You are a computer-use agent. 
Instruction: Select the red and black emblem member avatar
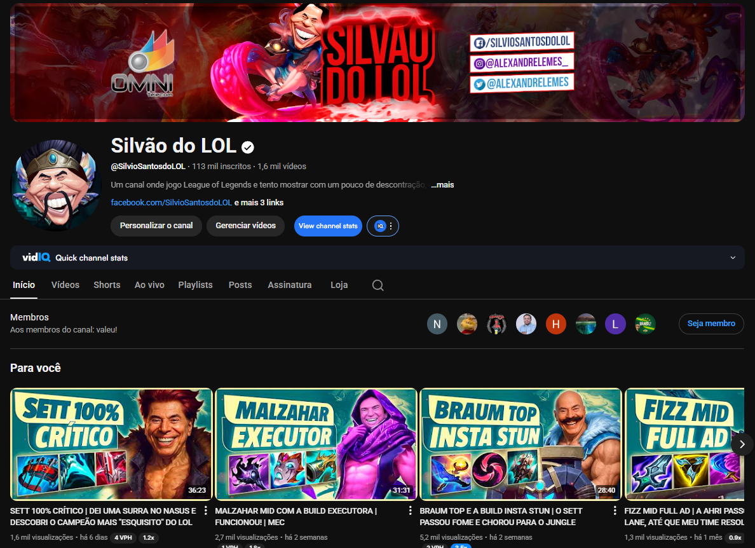pyautogui.click(x=496, y=324)
